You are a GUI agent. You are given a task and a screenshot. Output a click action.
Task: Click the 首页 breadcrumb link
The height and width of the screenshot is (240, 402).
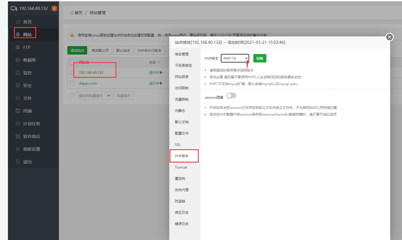[78, 13]
